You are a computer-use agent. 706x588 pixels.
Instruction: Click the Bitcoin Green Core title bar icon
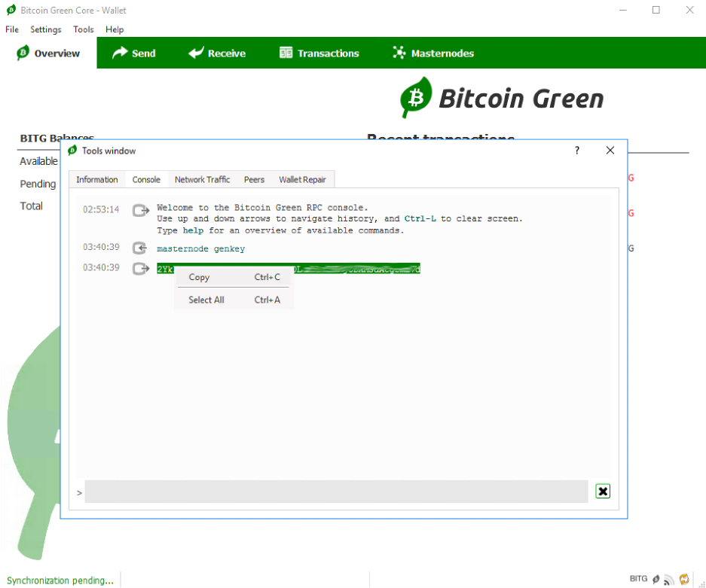tap(11, 10)
